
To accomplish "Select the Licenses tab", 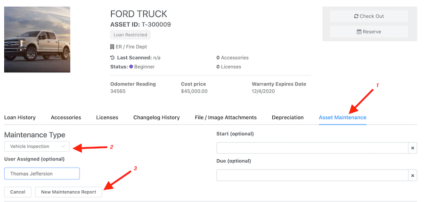I will [107, 117].
